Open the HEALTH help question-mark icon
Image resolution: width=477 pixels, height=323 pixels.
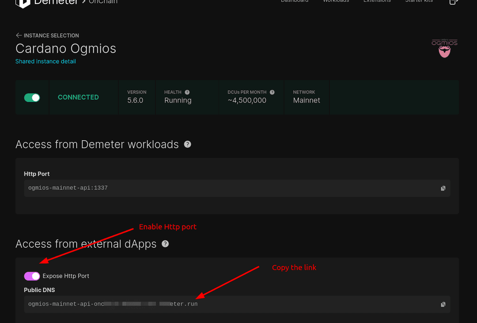tap(187, 92)
